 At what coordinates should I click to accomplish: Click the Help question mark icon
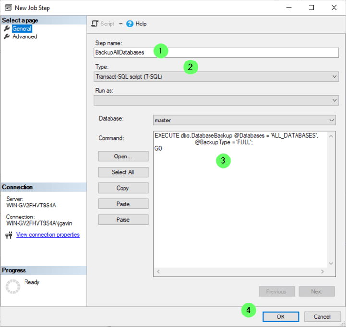[130, 24]
